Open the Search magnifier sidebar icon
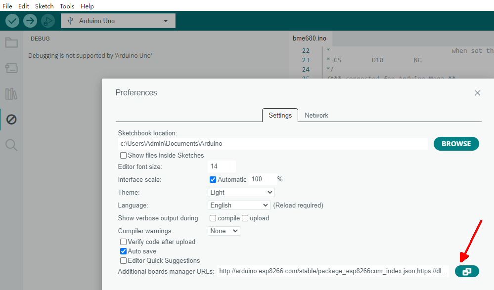This screenshot has width=494, height=290. (11, 145)
